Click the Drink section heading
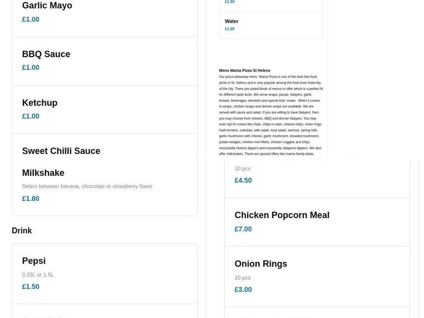The width and height of the screenshot is (424, 318). coord(22,231)
